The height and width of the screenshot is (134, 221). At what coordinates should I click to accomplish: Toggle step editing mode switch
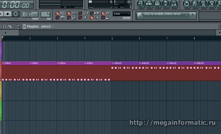80,18
